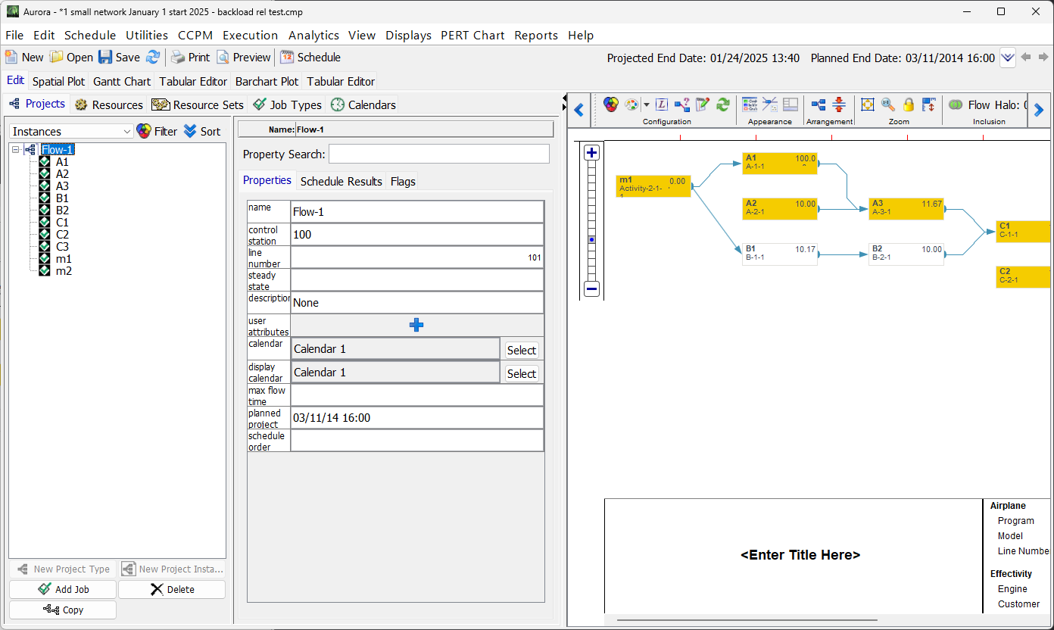Image resolution: width=1054 pixels, height=630 pixels.
Task: Toggle the Flow Halo inclusion icon
Action: coord(956,104)
